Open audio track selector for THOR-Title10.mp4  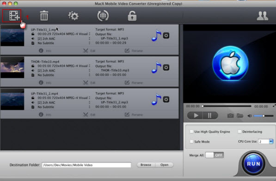click(x=89, y=70)
